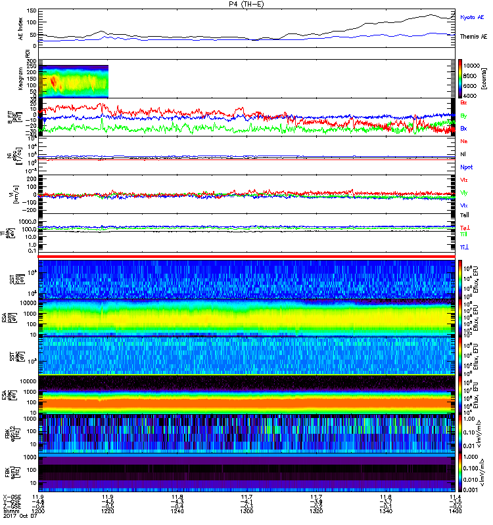Click the date label 2017 Oct 07
Screen dimensions: 493x525
tap(20, 516)
